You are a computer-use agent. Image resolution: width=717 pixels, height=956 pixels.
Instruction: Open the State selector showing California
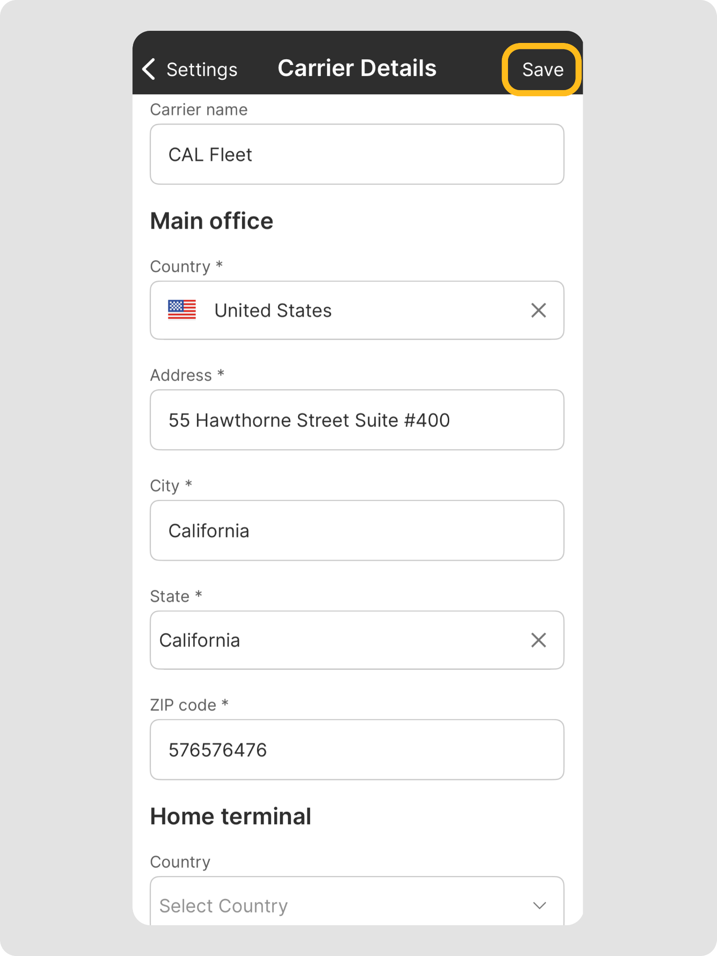(x=336, y=640)
